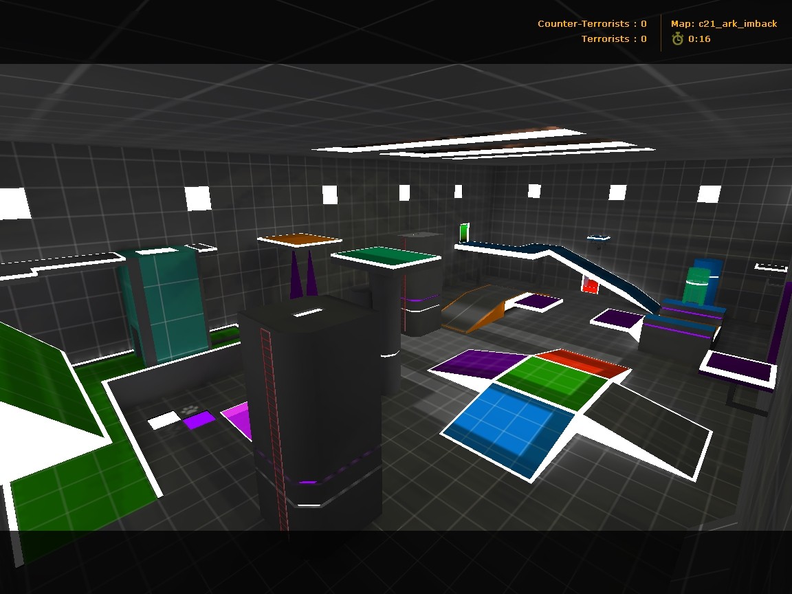Click the small red sign under the blue ramp
The width and height of the screenshot is (792, 594).
click(x=589, y=285)
